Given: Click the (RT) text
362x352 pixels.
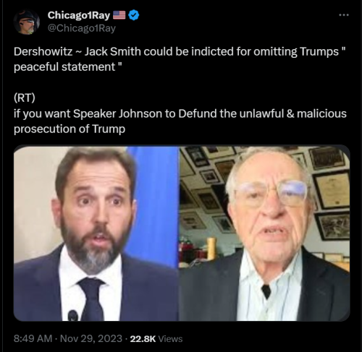Looking at the screenshot, I should [25, 98].
